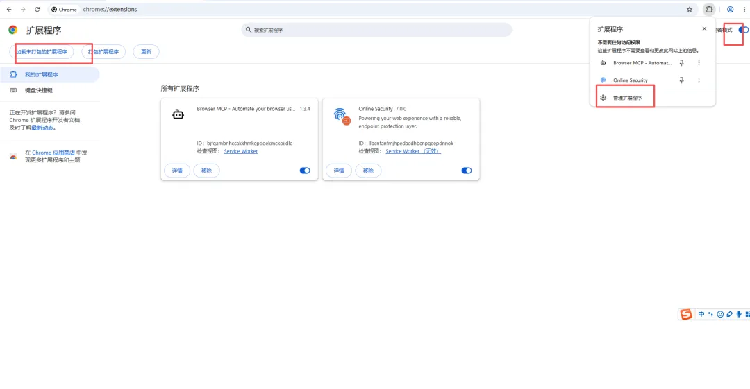Toggle the developer mode switch
This screenshot has height=389, width=750.
(743, 30)
